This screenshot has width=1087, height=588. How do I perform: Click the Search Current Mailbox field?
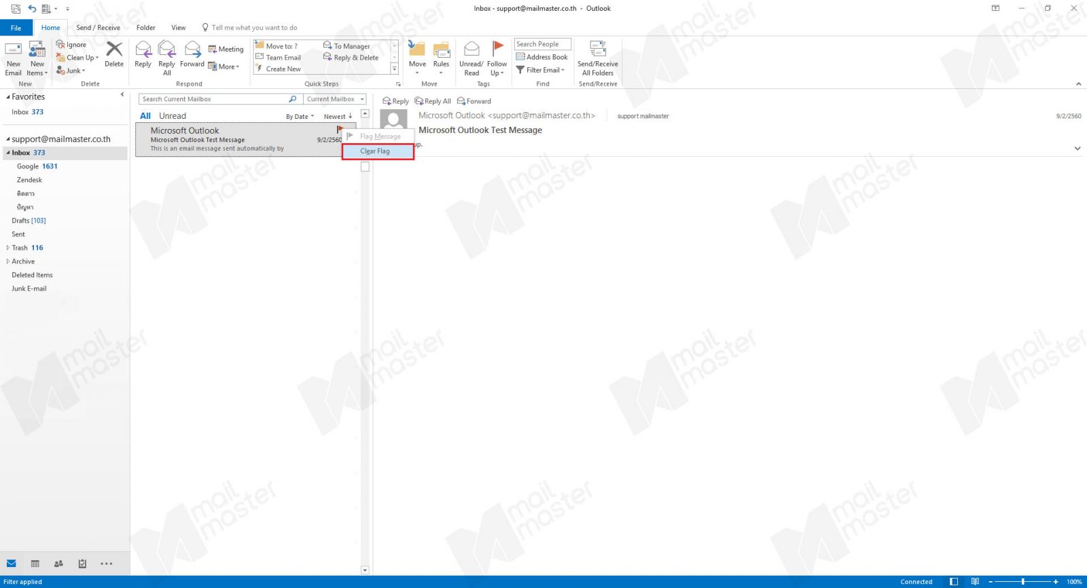tap(219, 99)
